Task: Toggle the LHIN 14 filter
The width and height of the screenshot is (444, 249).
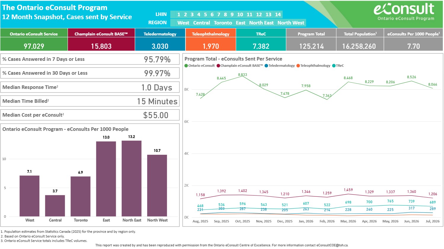Action: tap(278, 14)
